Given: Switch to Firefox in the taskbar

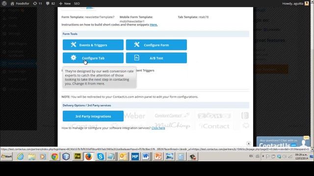Looking at the screenshot, I should pyautogui.click(x=89, y=156).
